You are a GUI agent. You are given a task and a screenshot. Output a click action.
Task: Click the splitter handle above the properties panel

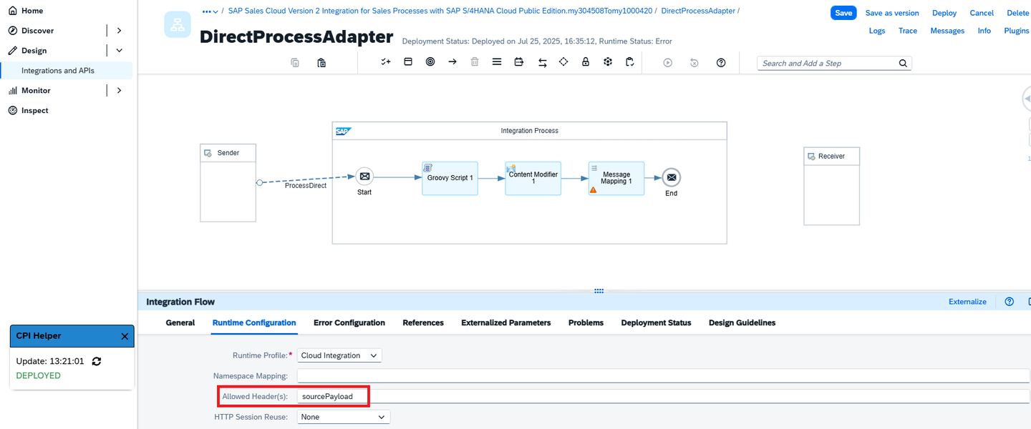(x=599, y=291)
